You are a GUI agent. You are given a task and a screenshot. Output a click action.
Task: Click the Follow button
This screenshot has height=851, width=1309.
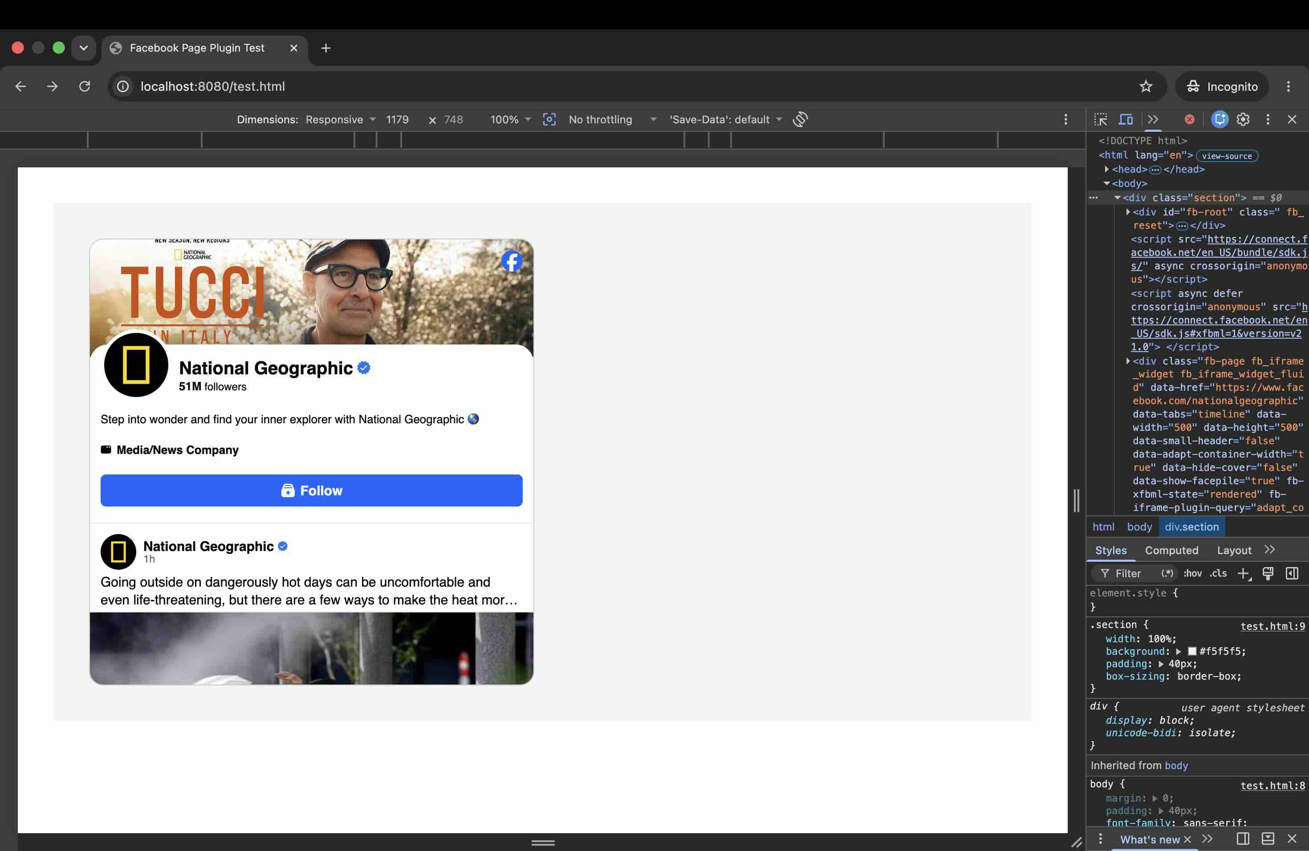coord(311,490)
